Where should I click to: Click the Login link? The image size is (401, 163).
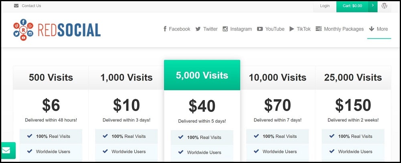[x=325, y=6]
